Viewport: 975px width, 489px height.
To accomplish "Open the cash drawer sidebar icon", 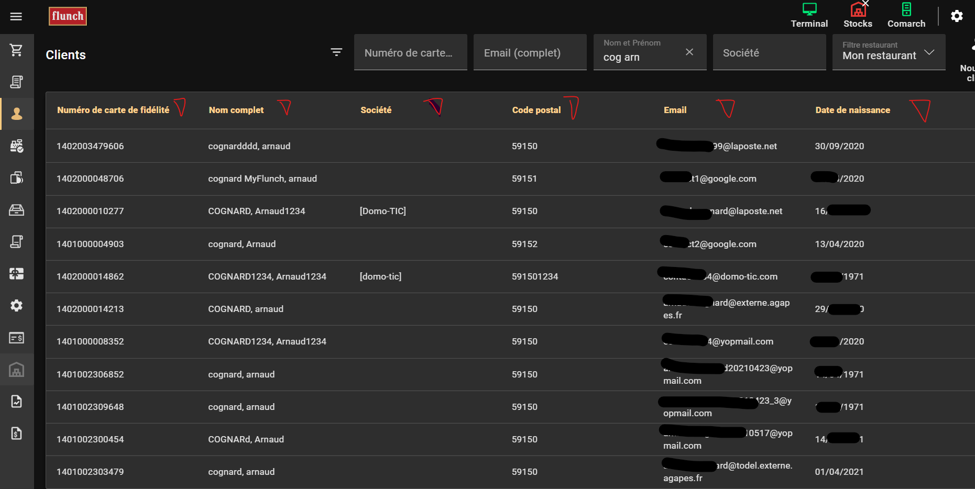I will click(17, 210).
